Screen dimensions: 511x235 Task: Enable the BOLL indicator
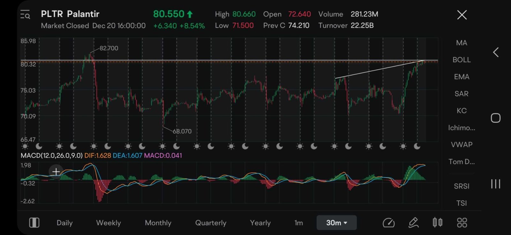pyautogui.click(x=461, y=60)
